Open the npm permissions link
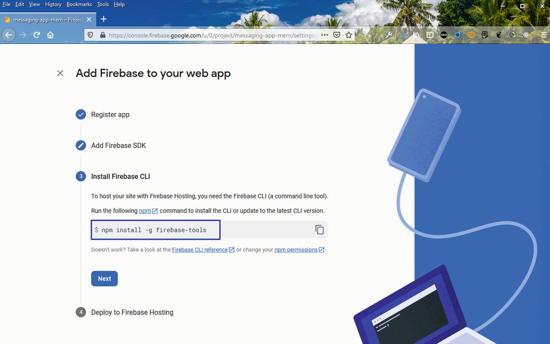This screenshot has height=344, width=550. (296, 250)
